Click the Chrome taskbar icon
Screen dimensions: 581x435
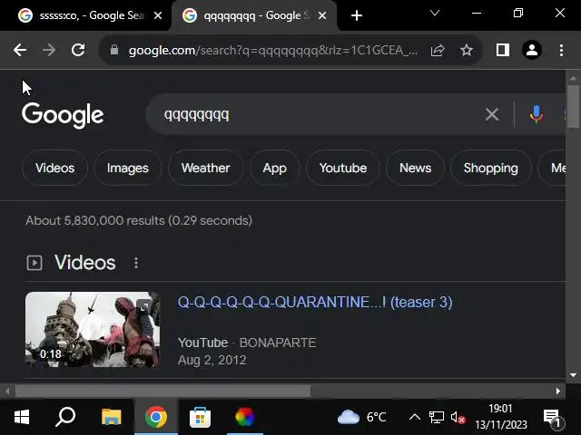coord(155,417)
